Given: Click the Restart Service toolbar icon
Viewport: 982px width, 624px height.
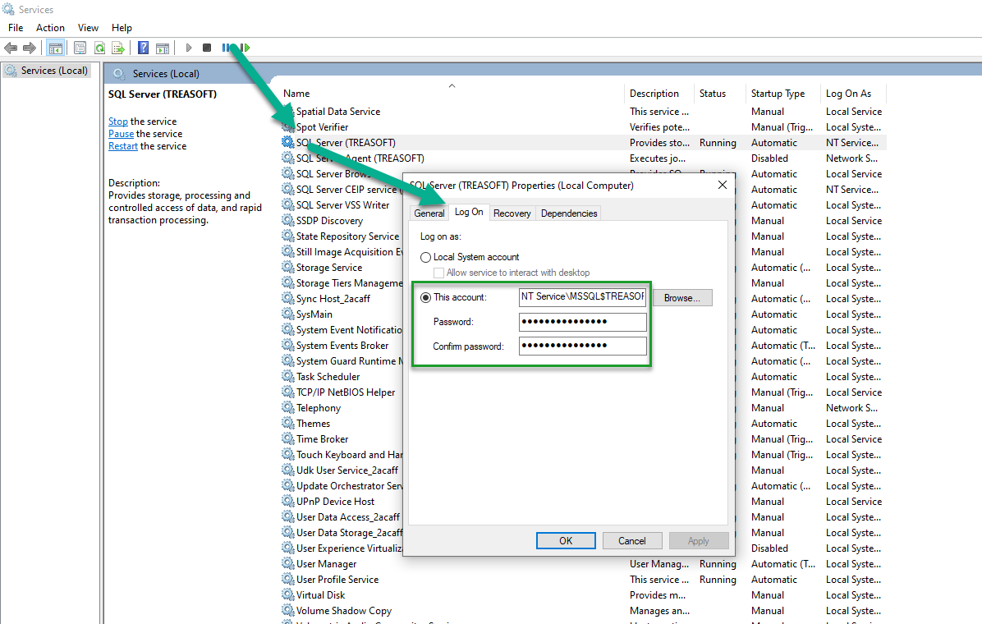Looking at the screenshot, I should (x=245, y=48).
